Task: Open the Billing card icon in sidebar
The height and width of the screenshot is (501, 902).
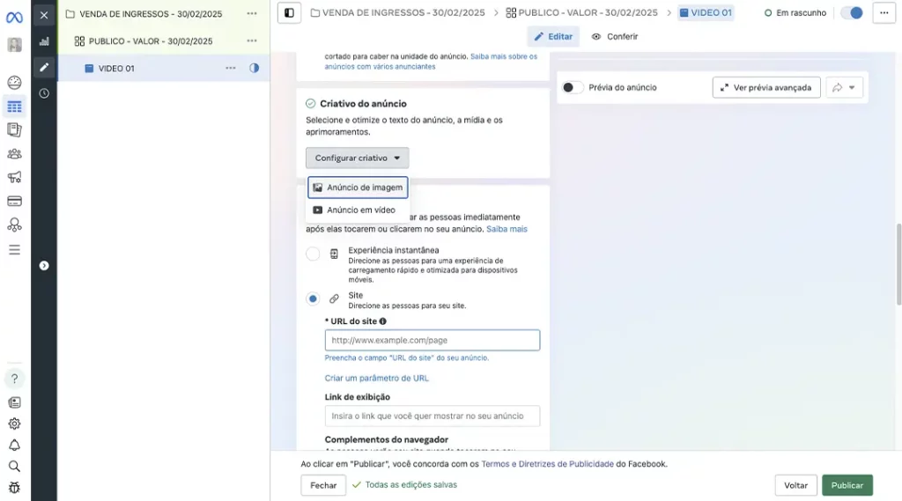Action: click(x=14, y=201)
